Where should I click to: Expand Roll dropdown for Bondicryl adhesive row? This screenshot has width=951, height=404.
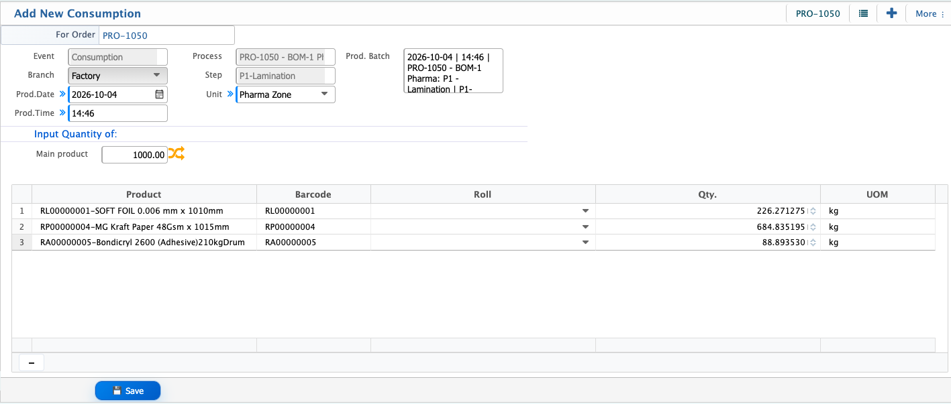pos(585,243)
